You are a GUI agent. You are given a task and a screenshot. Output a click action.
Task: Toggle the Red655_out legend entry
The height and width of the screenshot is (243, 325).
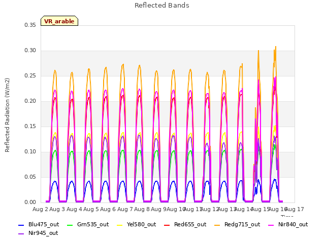tap(185, 224)
